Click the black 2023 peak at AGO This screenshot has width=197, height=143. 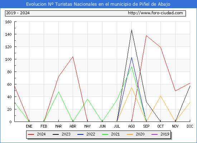pos(131,30)
